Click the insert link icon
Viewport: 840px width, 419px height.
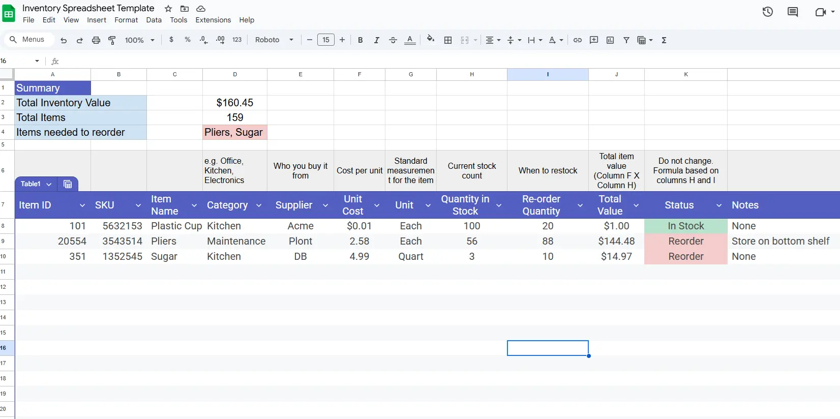click(578, 40)
